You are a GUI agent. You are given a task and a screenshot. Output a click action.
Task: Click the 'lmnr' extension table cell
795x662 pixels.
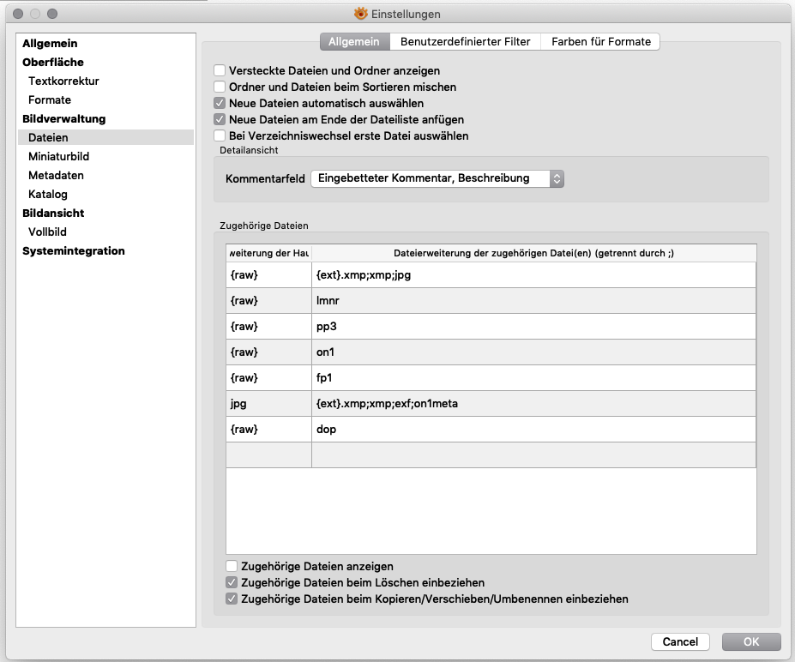(x=533, y=301)
